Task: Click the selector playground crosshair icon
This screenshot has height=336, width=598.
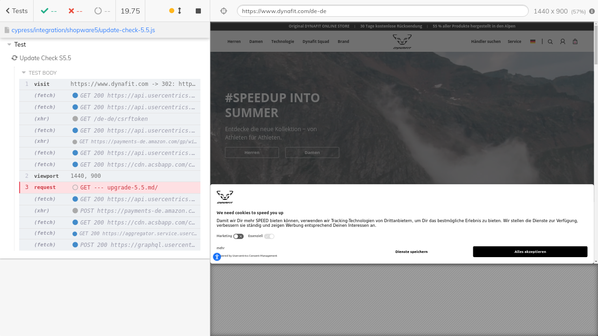Action: [223, 11]
